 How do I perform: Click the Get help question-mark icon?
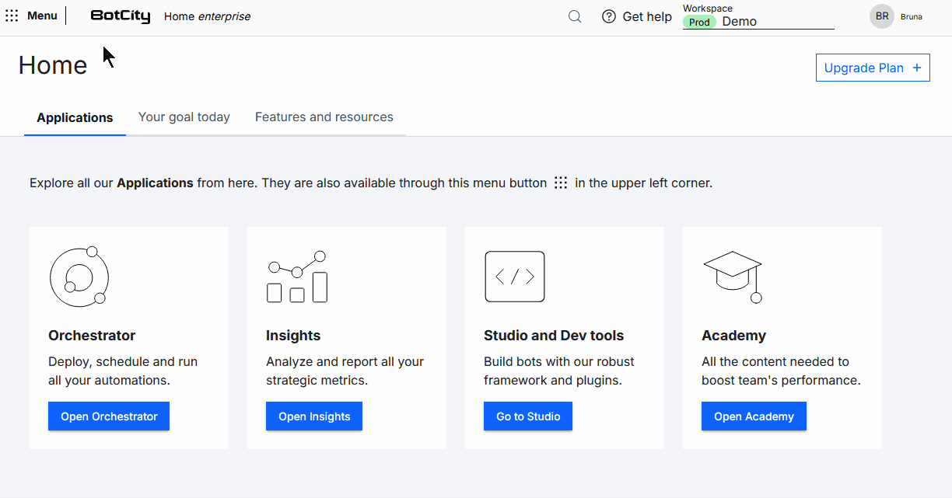[609, 16]
